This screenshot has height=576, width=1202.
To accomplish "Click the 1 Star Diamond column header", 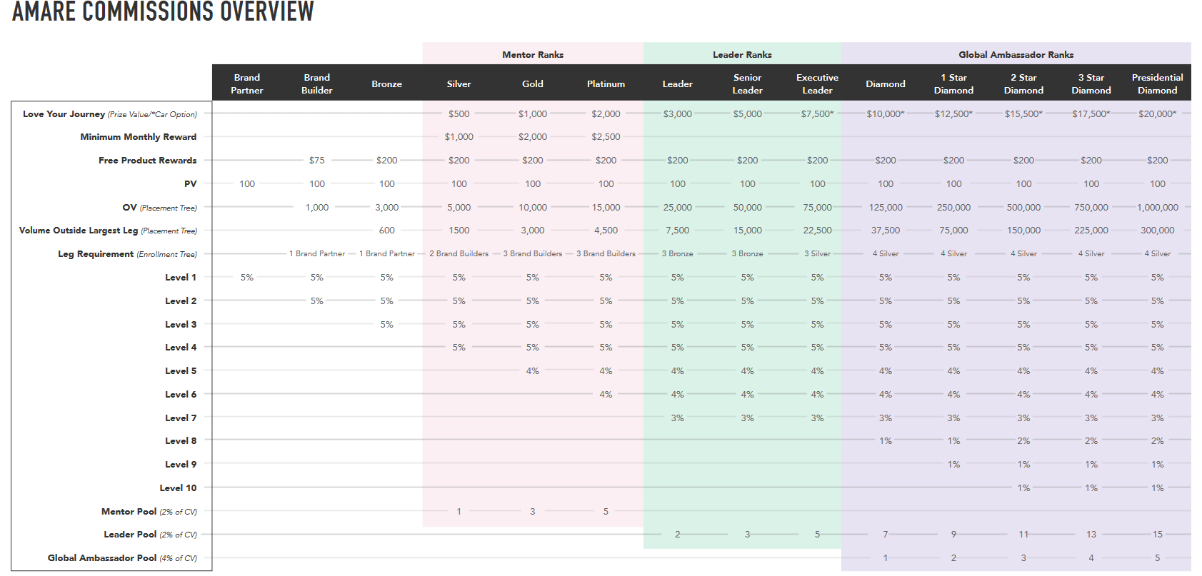I will 953,84.
